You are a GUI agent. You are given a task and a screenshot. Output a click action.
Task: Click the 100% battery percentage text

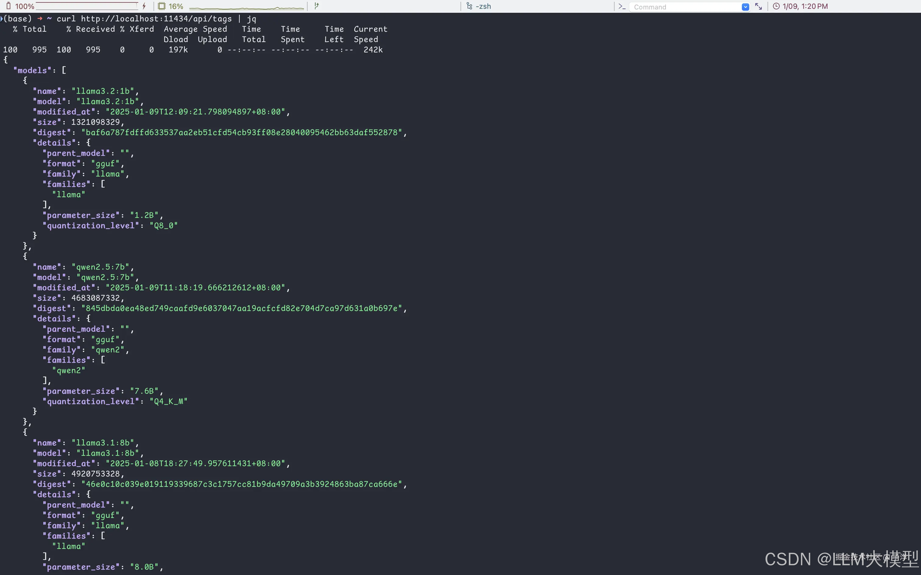pos(24,6)
